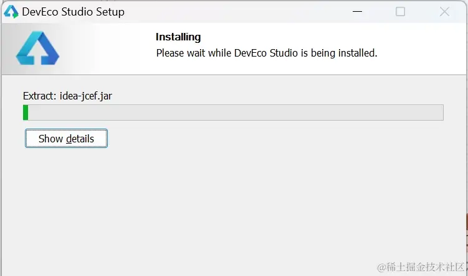Click empty title bar space before minimize
The image size is (468, 276).
click(237, 11)
